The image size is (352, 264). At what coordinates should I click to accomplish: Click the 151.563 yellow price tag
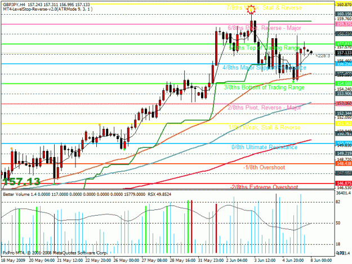point(344,124)
